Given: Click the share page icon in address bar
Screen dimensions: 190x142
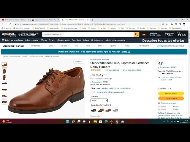Looking at the screenshot, I should point(163,24).
